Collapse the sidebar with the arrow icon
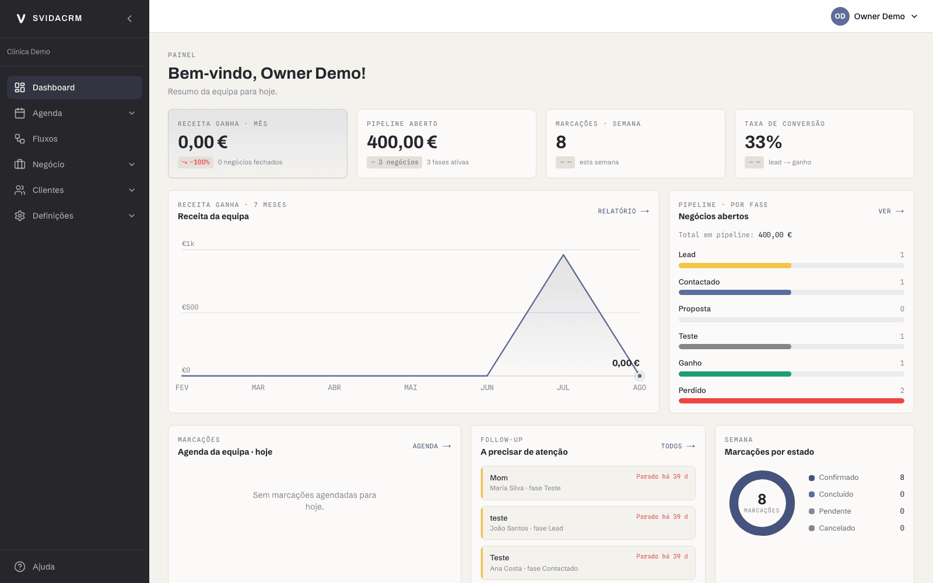Viewport: 933px width, 583px height. (x=129, y=19)
